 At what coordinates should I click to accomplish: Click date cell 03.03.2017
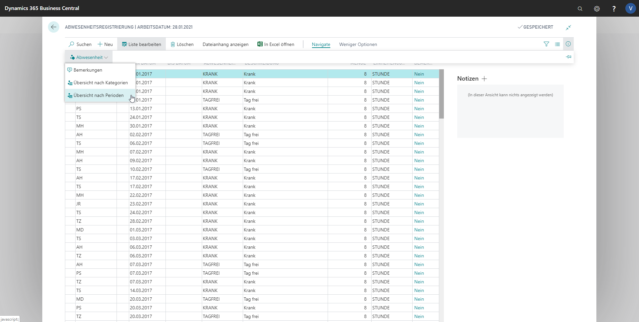tap(147, 238)
